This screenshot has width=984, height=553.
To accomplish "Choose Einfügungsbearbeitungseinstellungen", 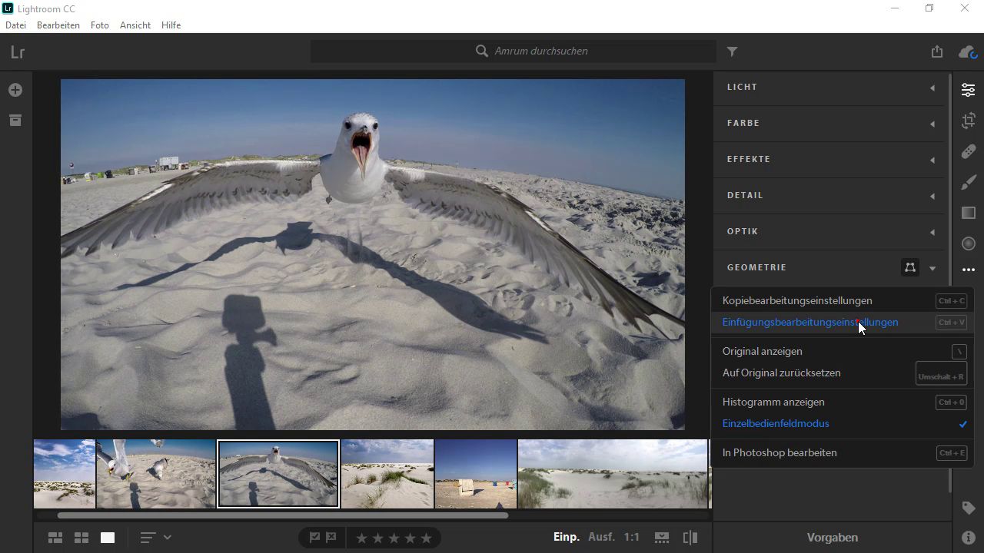I will pos(843,323).
